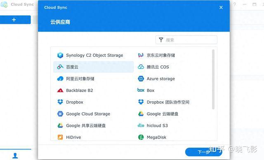264x160 pixels.
Task: Minimize the Cloud Sync main window
Action: (245, 5)
